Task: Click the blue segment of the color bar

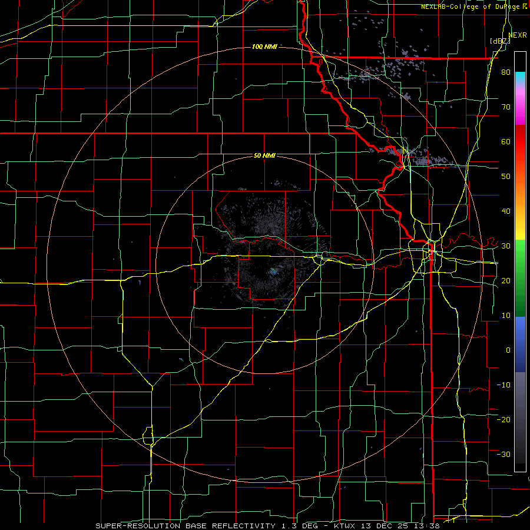Action: pos(520,344)
